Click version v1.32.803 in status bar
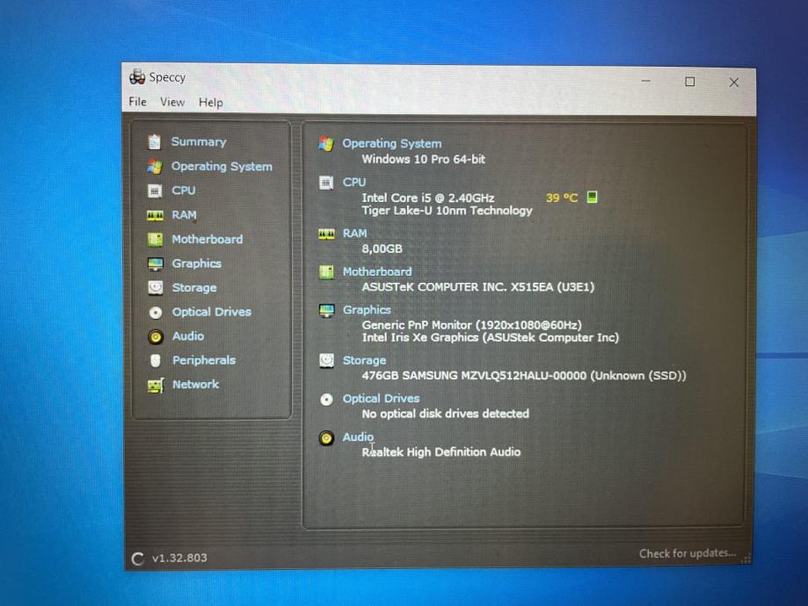 point(179,558)
